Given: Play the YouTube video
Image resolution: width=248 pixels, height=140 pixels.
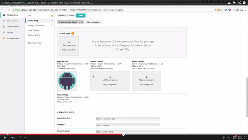Looking at the screenshot, I should point(5,138).
